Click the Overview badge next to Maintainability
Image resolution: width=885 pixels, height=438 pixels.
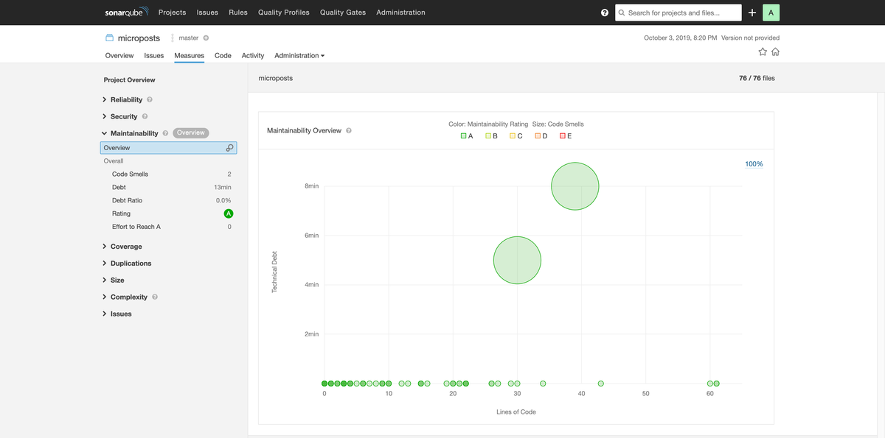click(191, 133)
